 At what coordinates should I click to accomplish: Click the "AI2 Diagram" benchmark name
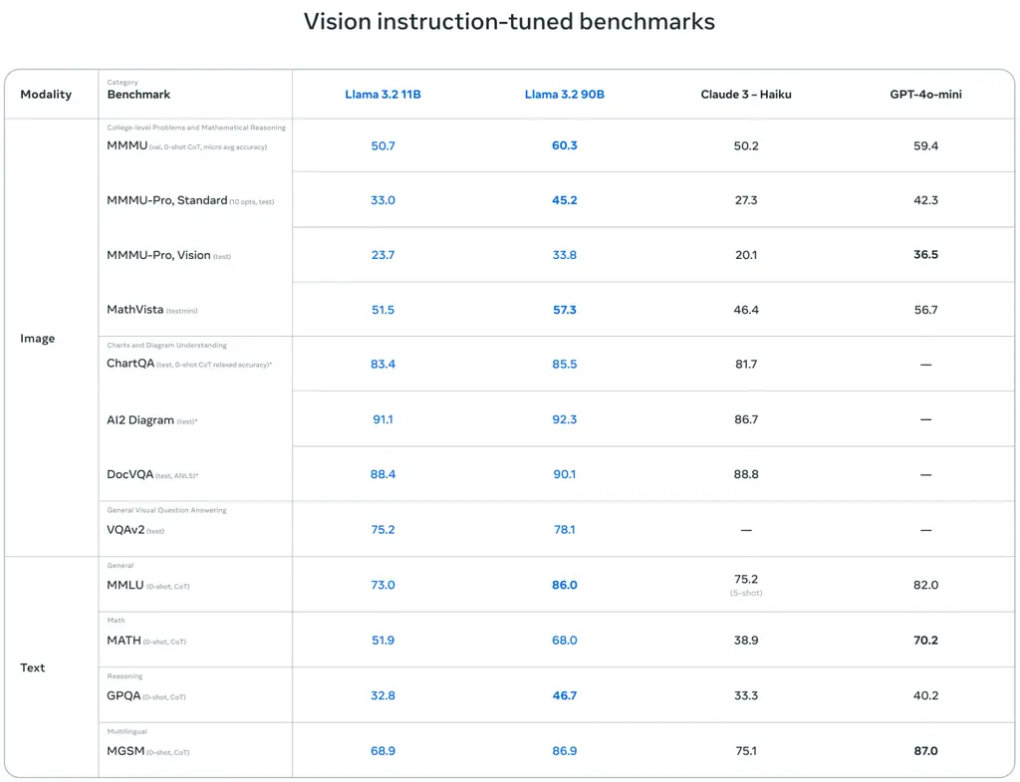tap(140, 420)
